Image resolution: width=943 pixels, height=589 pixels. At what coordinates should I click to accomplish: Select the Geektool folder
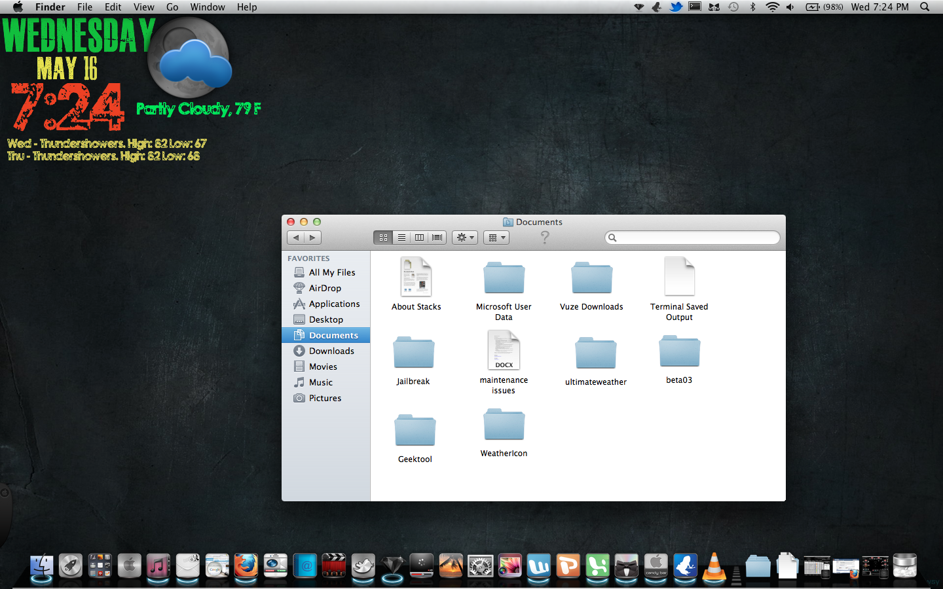click(415, 438)
